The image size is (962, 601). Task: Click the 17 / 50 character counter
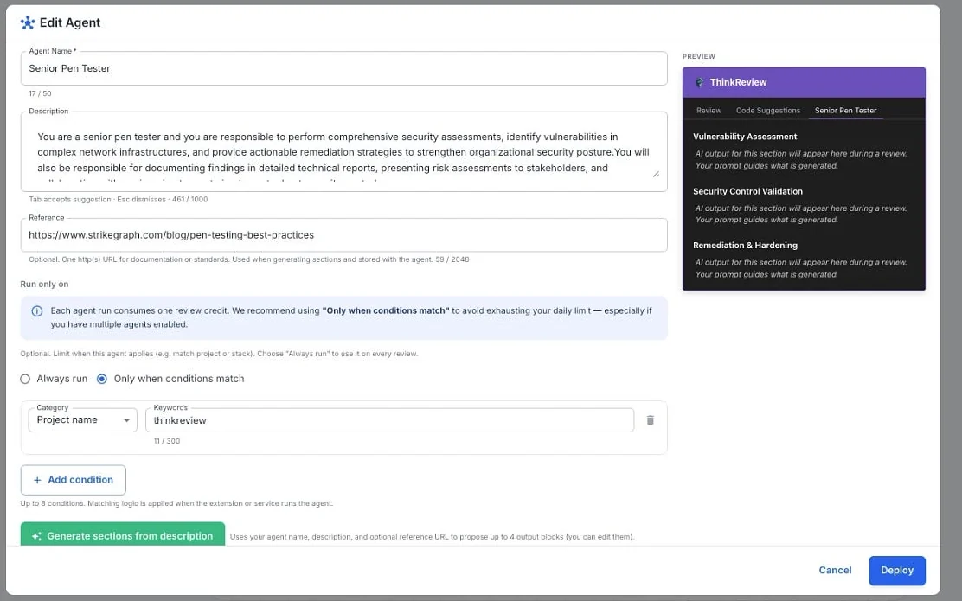point(40,94)
